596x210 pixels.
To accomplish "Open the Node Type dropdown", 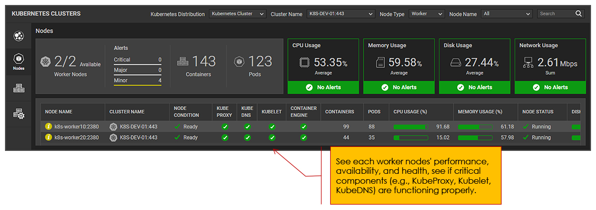I will click(x=426, y=14).
